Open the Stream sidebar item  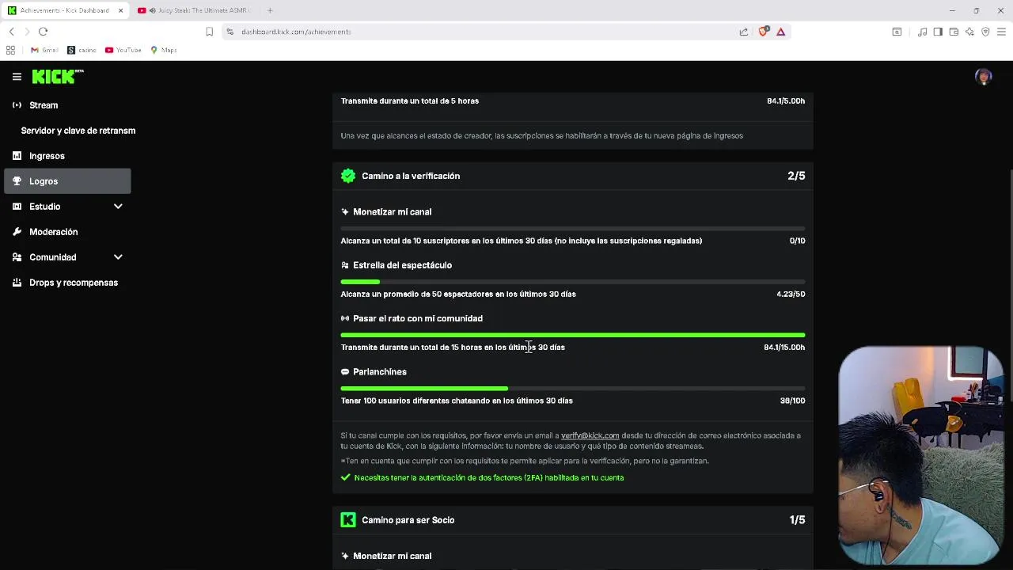click(x=44, y=105)
